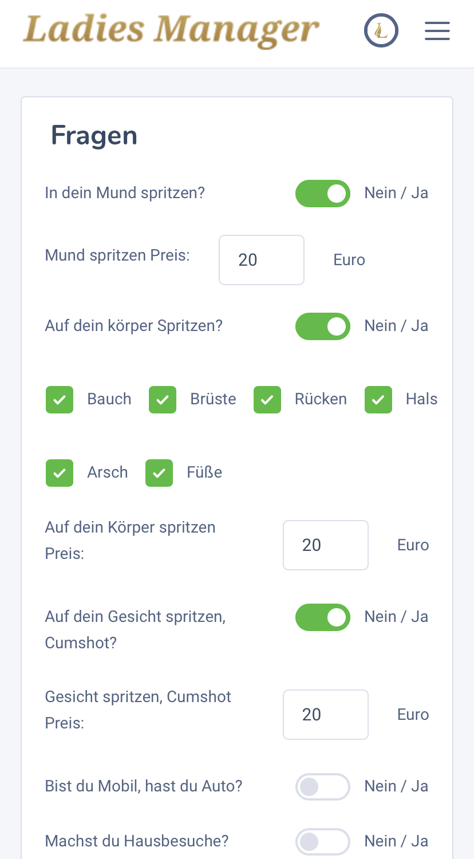Click "Nein / Ja" label beside Hausbesuche
Viewport: 474px width, 859px height.
[396, 841]
